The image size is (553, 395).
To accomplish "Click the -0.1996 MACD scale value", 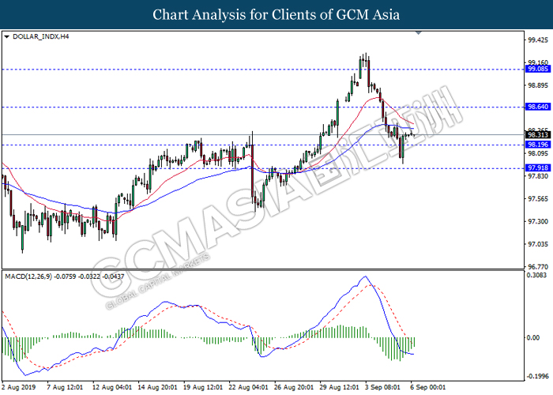I will (x=537, y=376).
